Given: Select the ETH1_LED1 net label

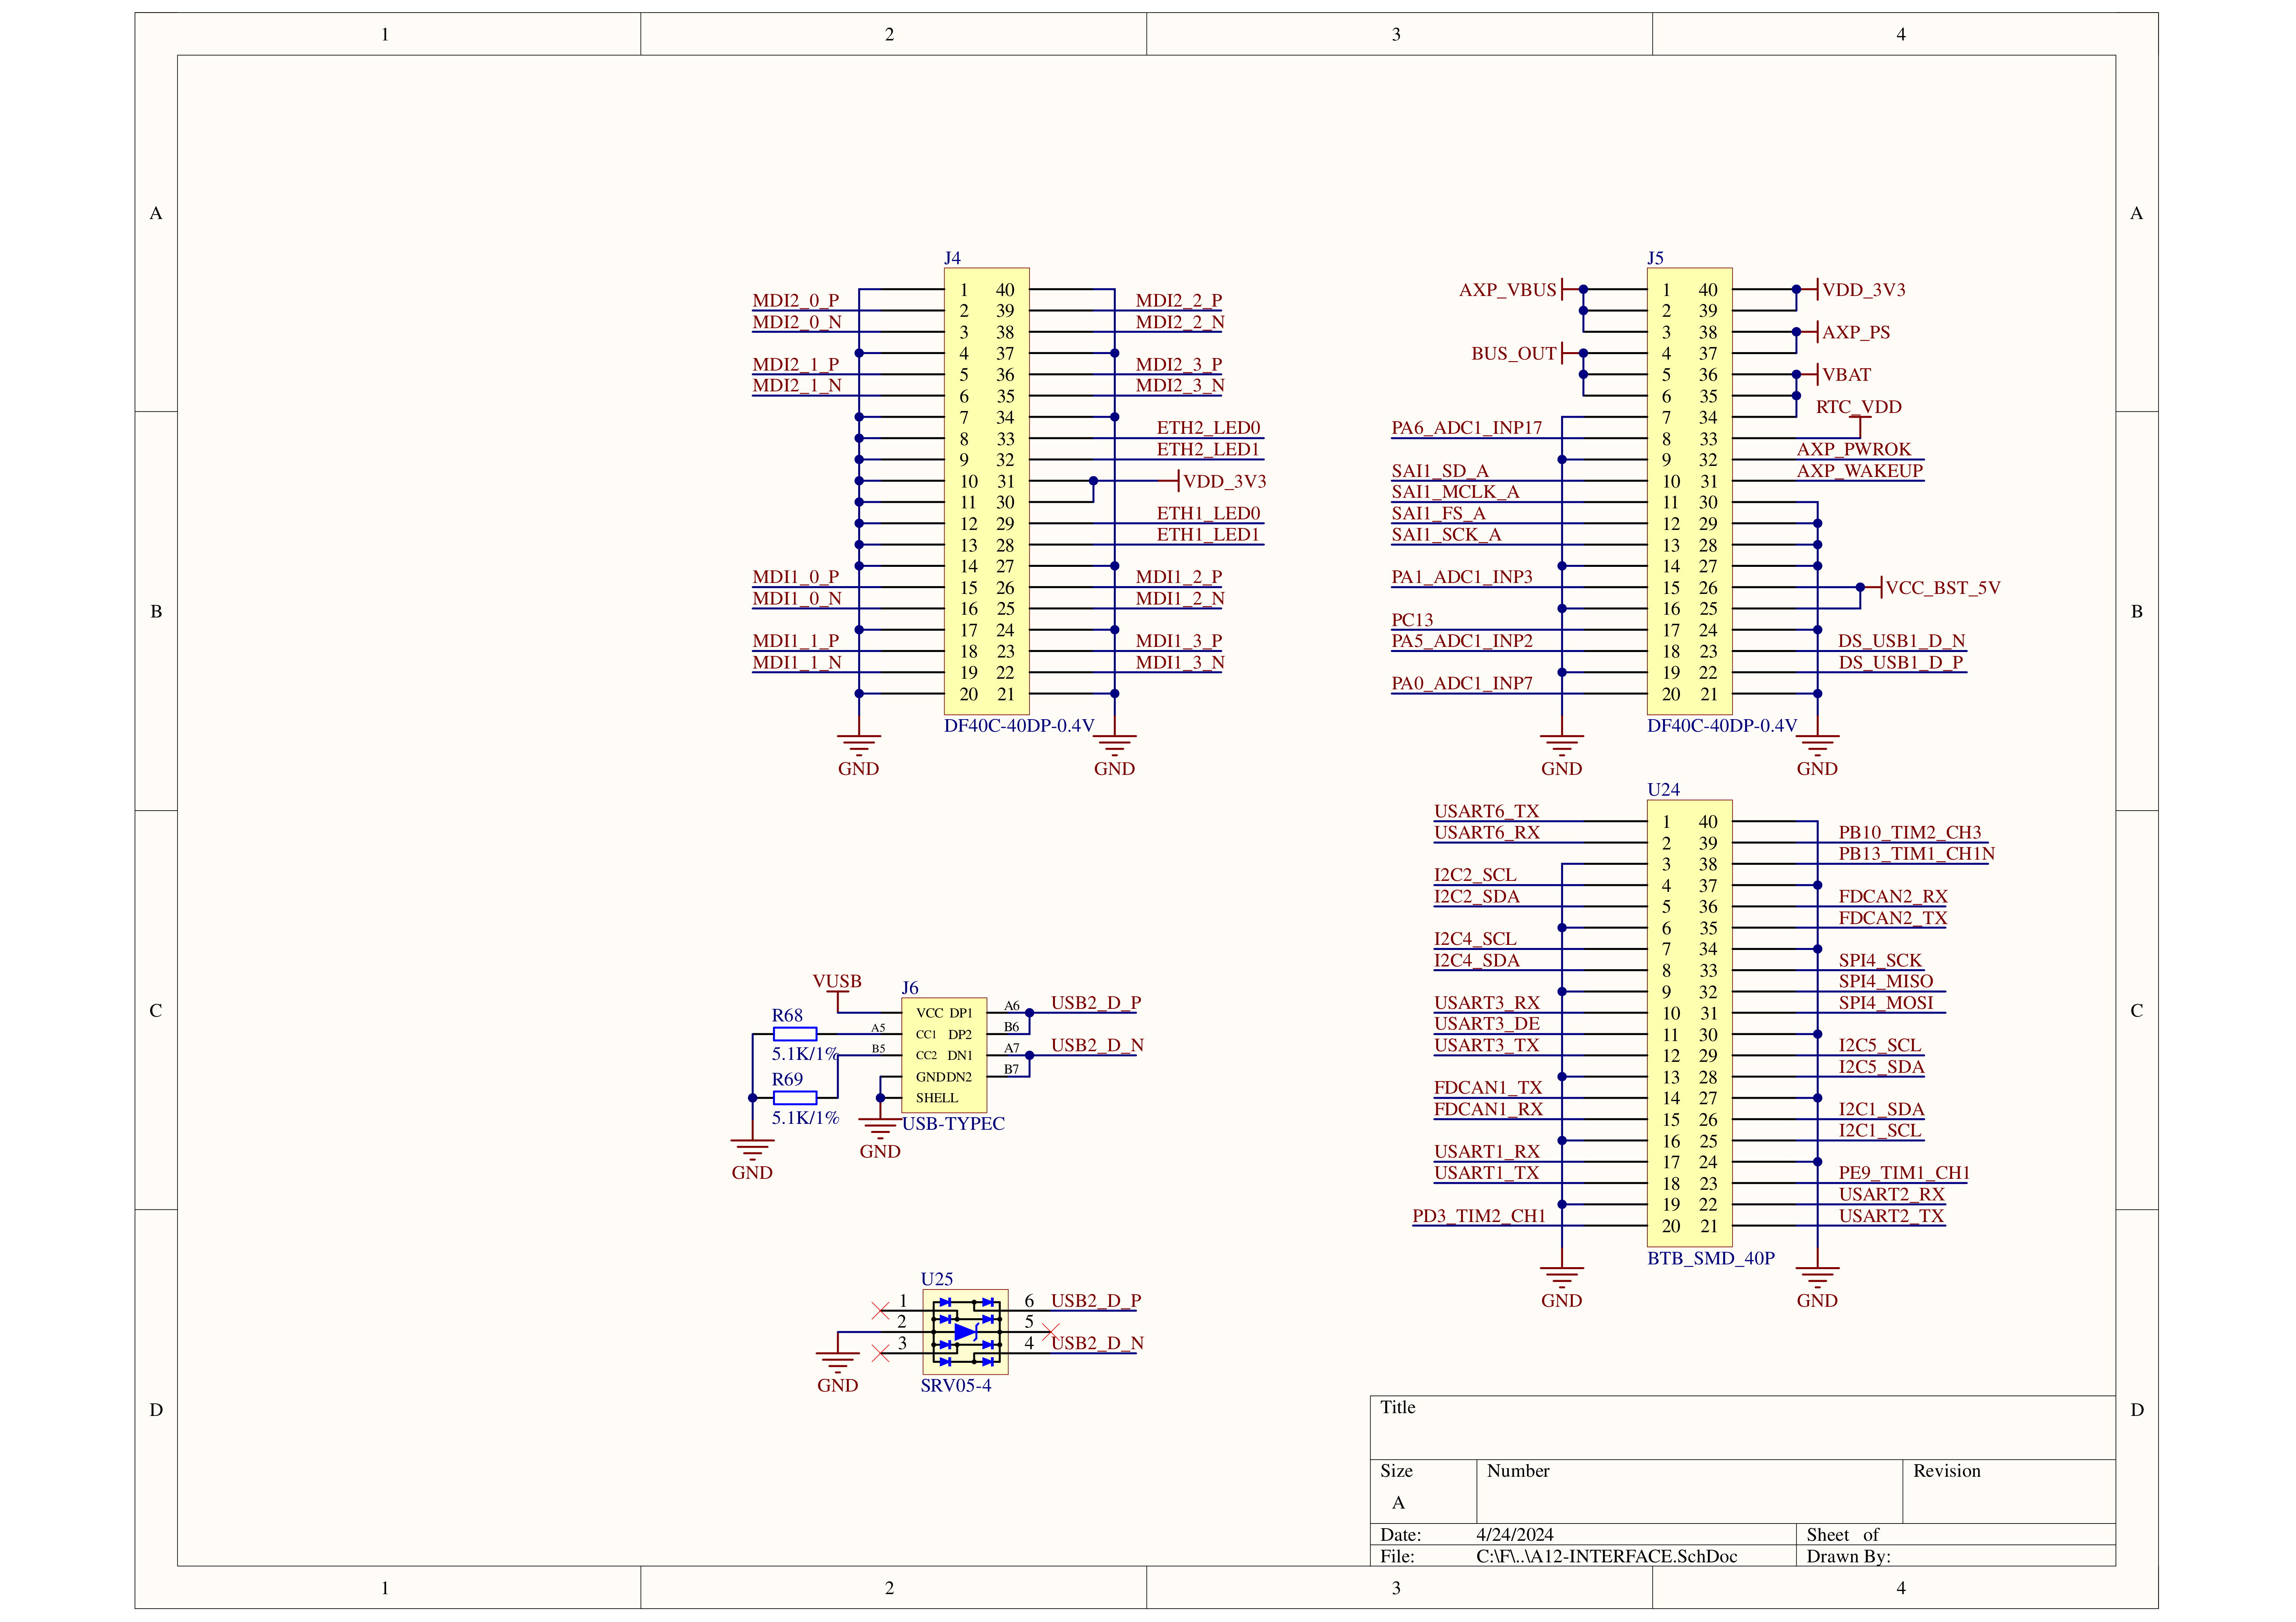Looking at the screenshot, I should tap(1209, 535).
